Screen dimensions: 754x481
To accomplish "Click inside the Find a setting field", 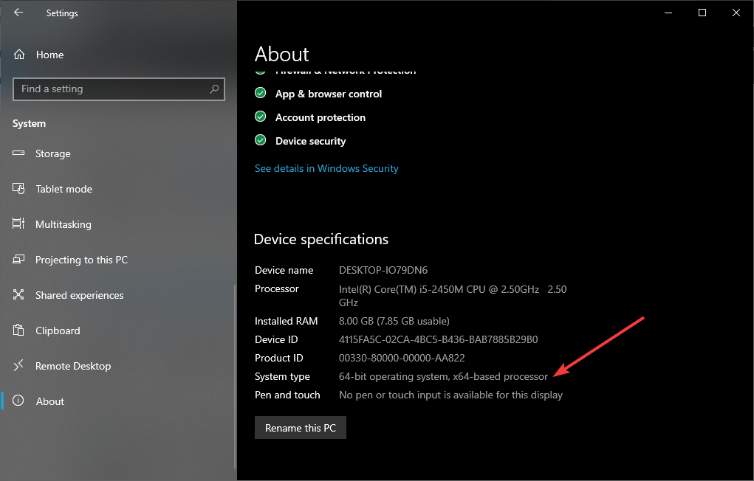I will [111, 89].
